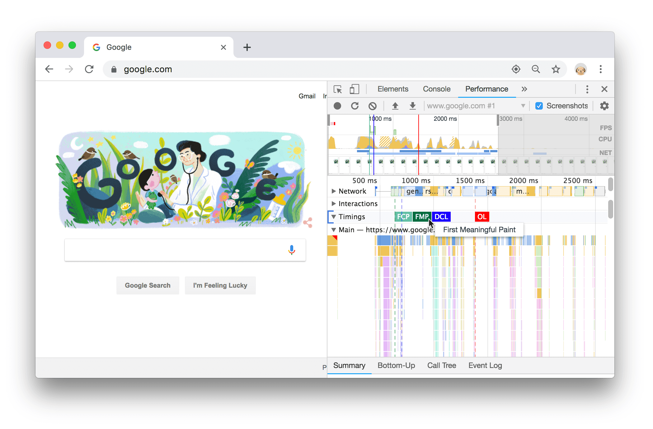This screenshot has width=653, height=429.
Task: Click the DevTools settings gear icon
Action: (604, 105)
